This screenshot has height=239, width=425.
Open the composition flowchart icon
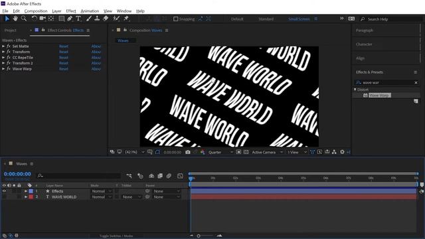[334, 152]
